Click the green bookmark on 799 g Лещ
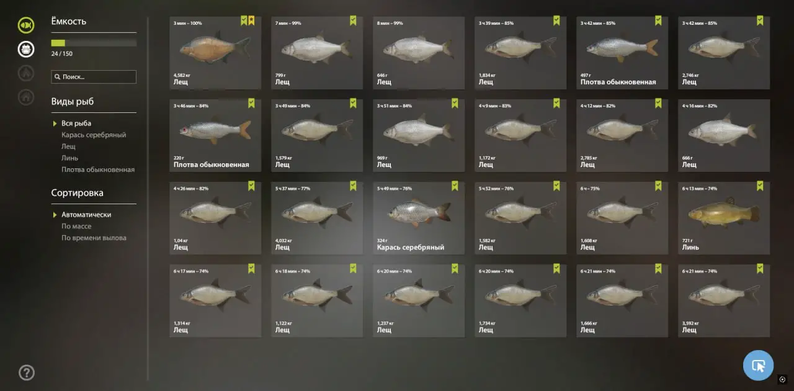 (353, 21)
